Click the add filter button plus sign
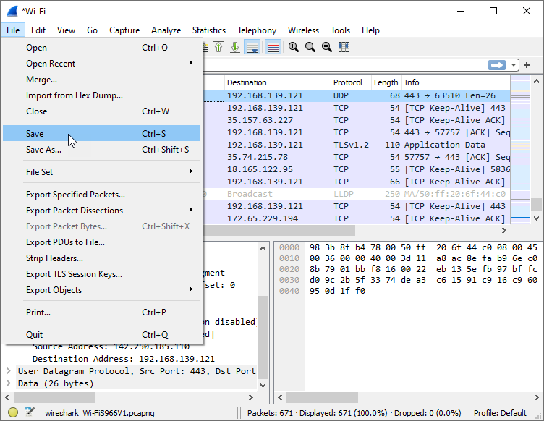The image size is (544, 421). (x=527, y=65)
